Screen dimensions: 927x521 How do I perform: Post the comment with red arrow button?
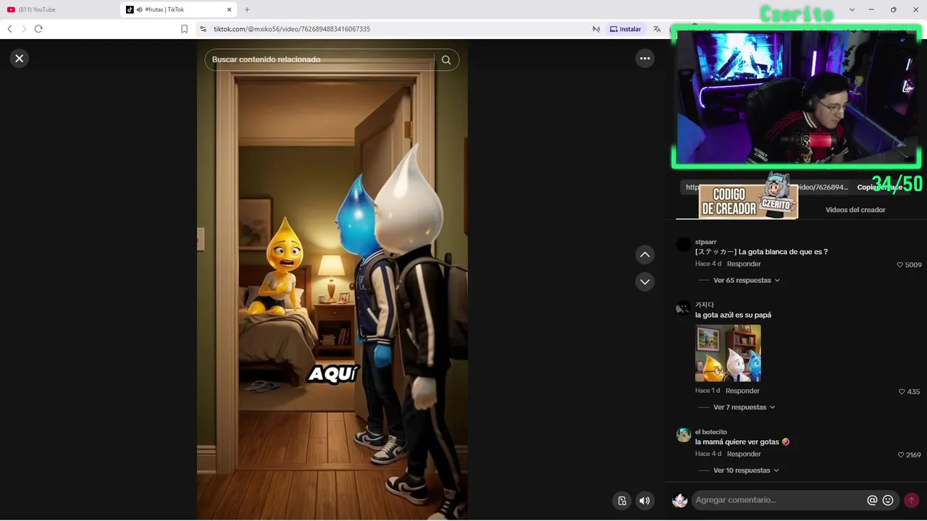[911, 500]
